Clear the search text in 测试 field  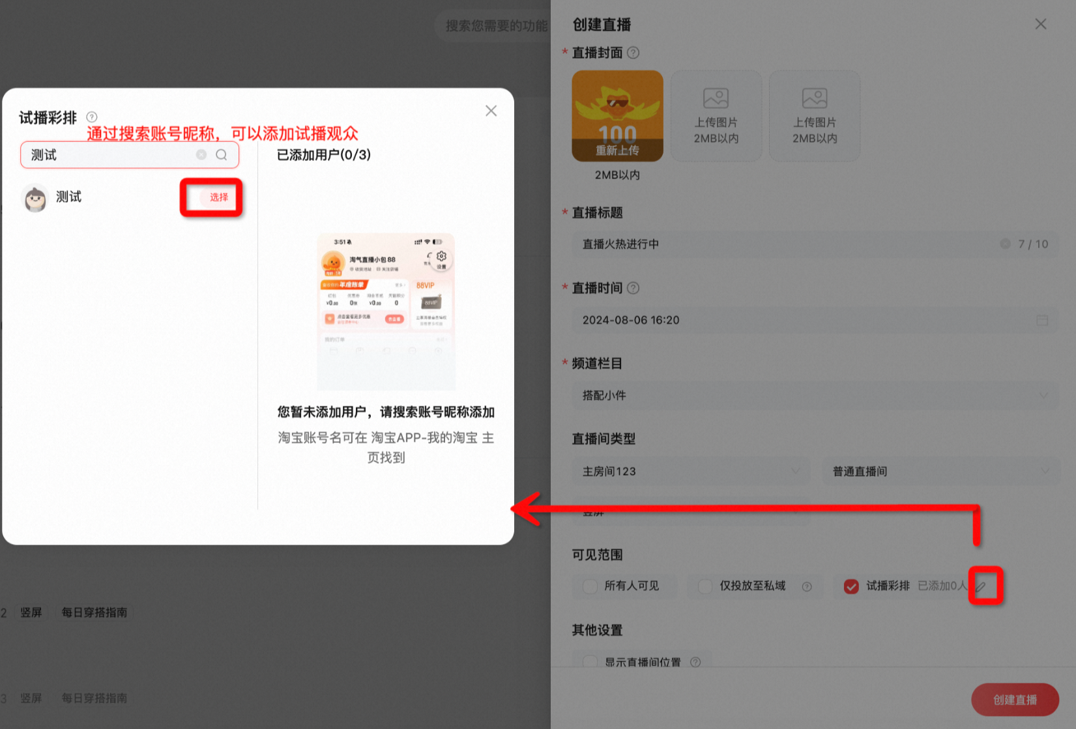tap(201, 154)
